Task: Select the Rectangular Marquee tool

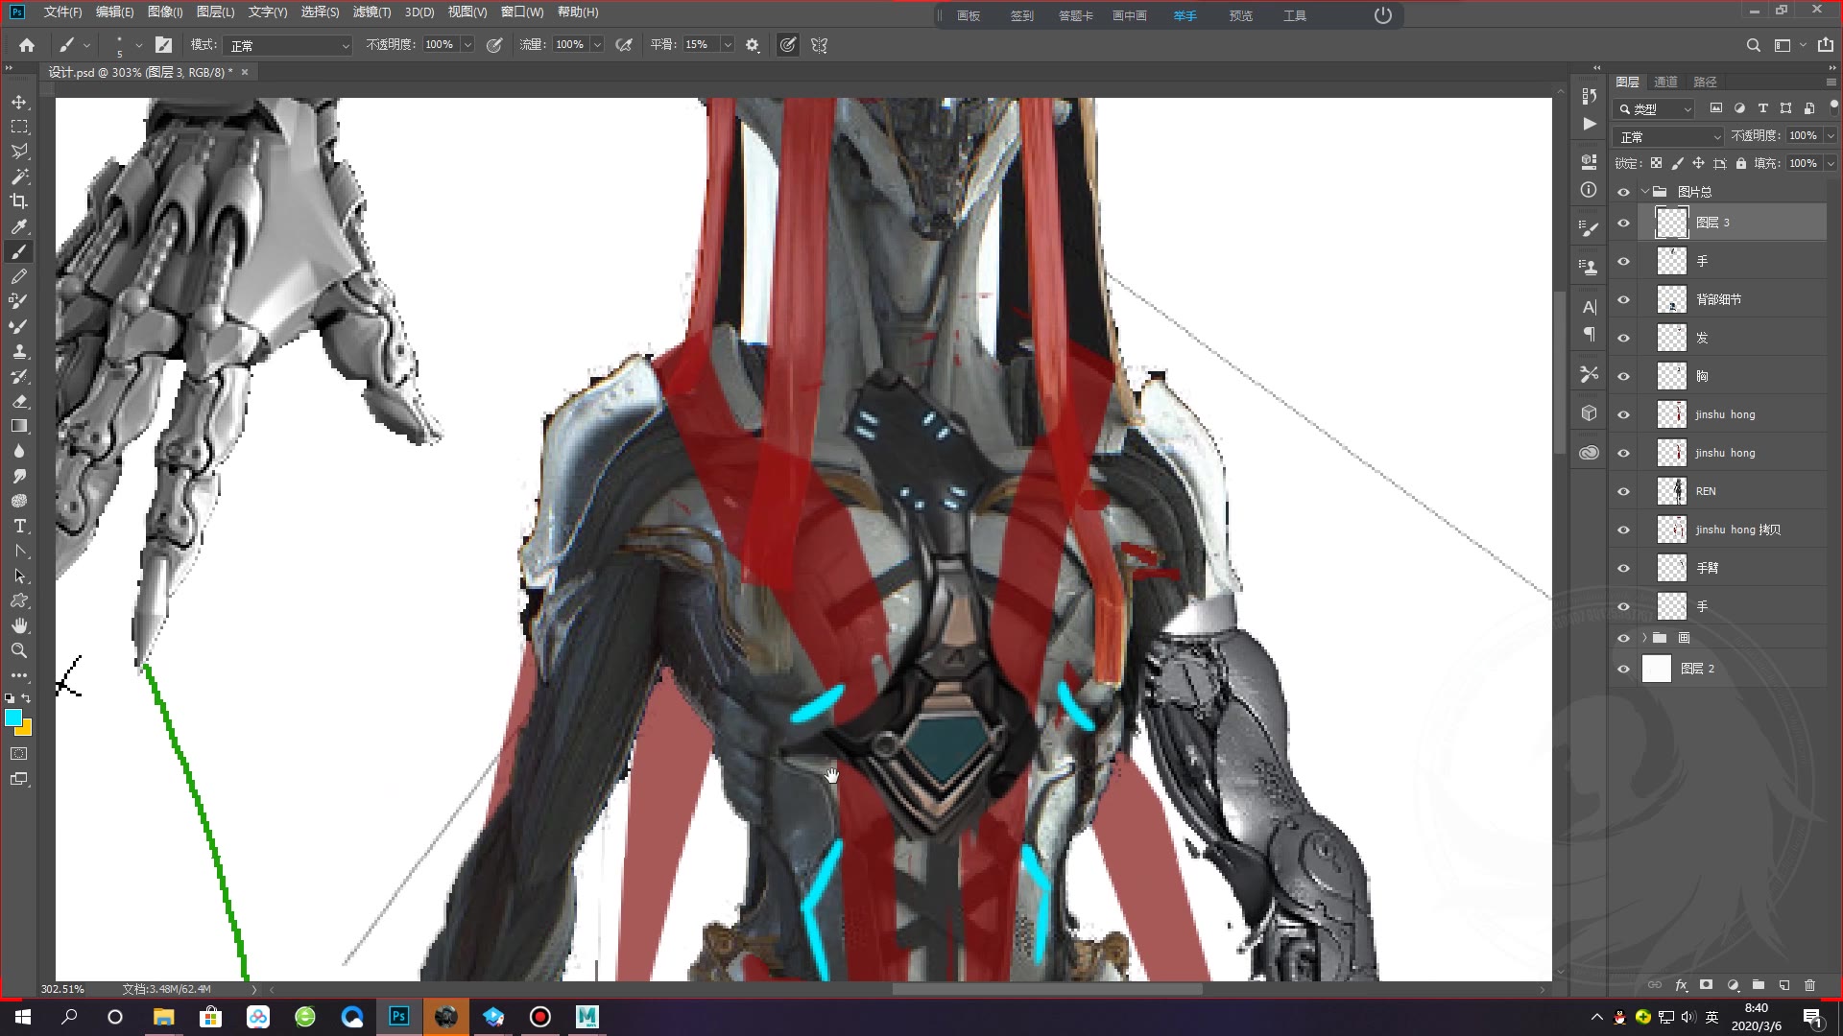Action: (19, 127)
